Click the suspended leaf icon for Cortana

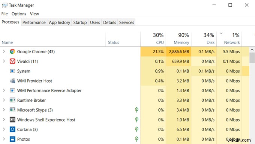[136, 129]
